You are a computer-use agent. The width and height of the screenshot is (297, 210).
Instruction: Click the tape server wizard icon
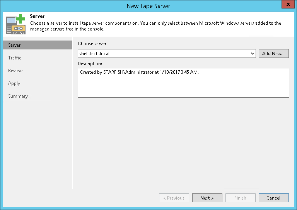coord(15,24)
